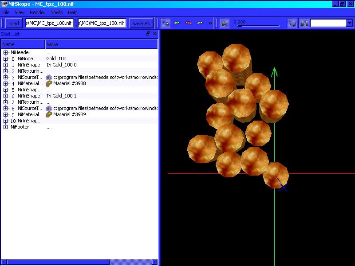
Task: Select the NiHeader block name
Action: [x=20, y=52]
